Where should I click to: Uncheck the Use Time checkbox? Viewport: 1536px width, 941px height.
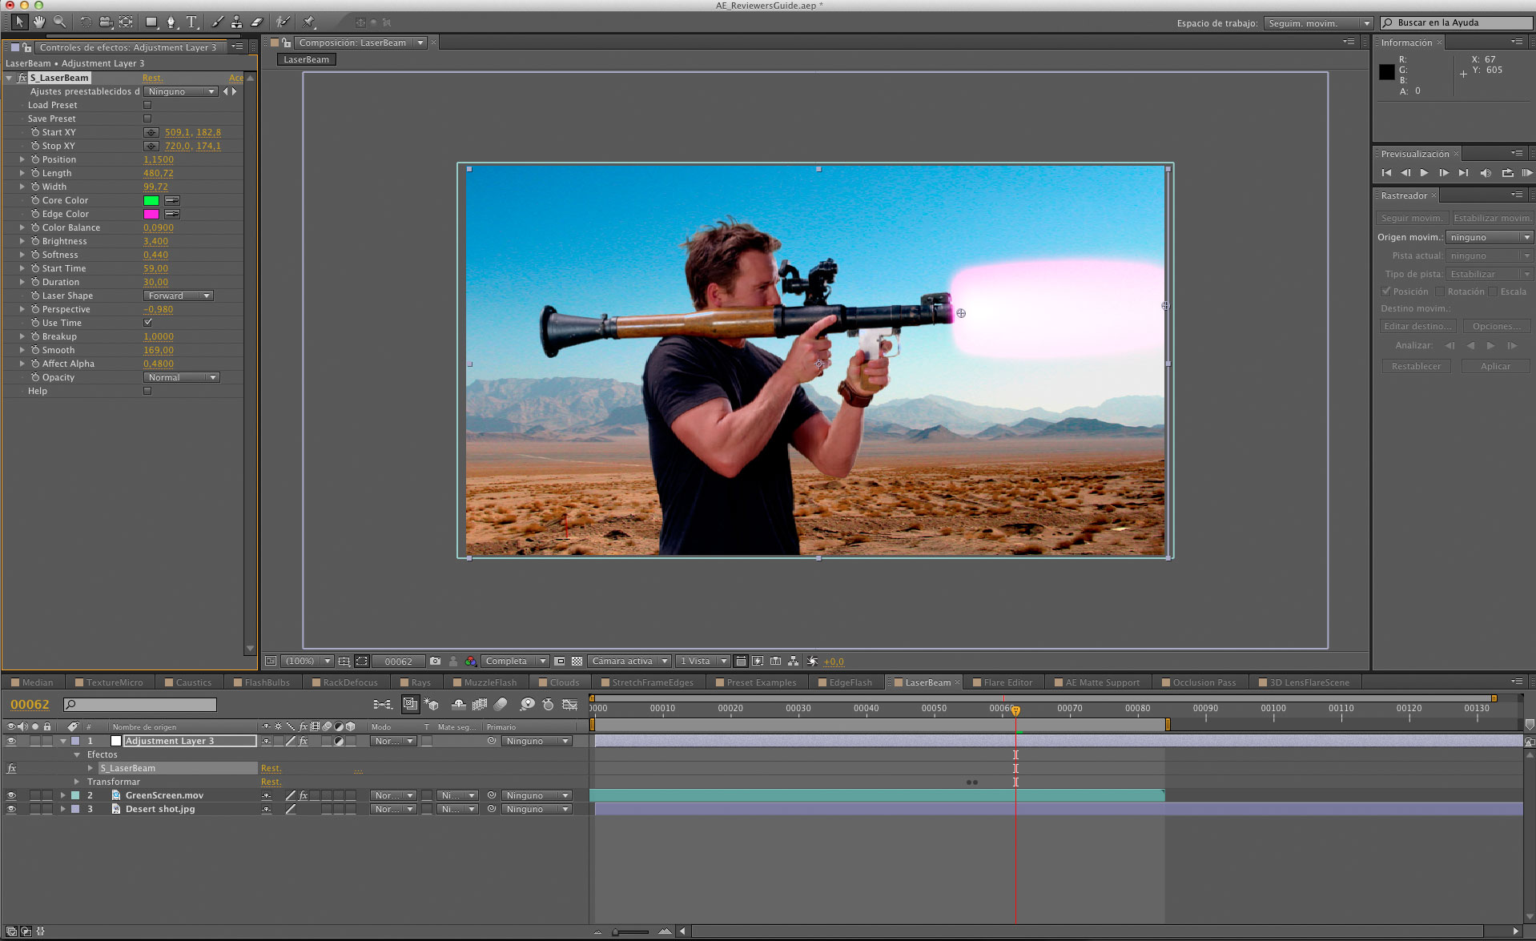(x=147, y=323)
